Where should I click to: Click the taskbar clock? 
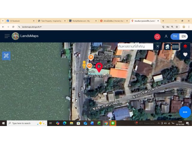point(180,123)
